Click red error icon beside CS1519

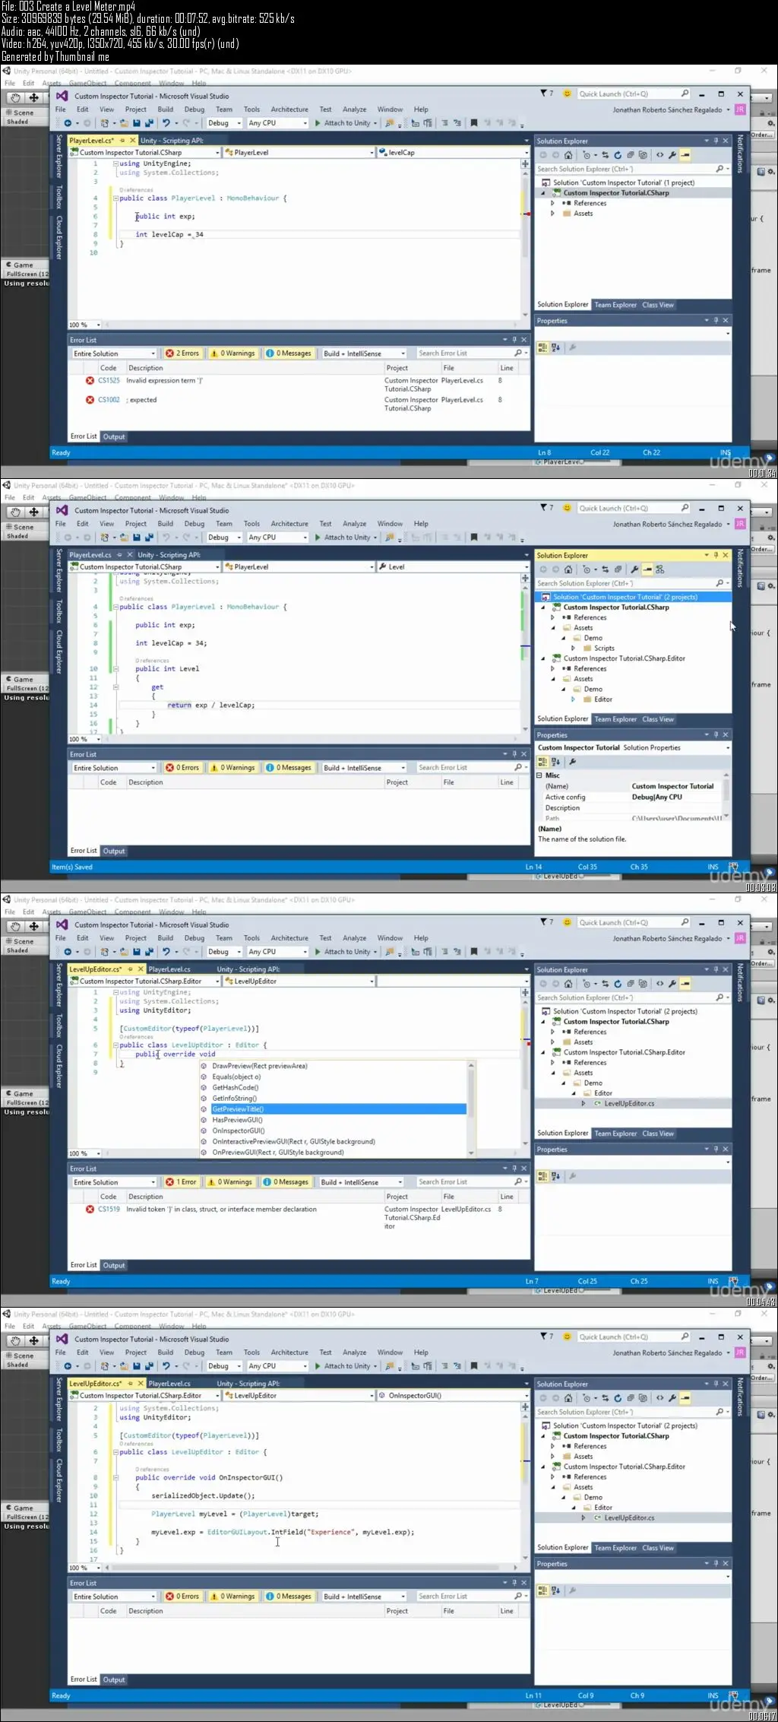90,1210
